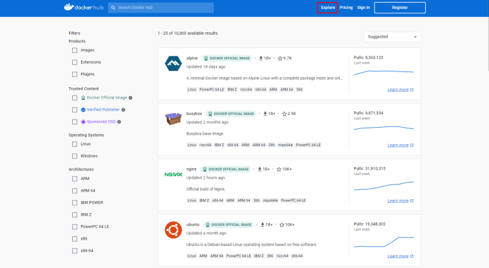
Task: Click alpine's download count icon
Action: coord(261,58)
